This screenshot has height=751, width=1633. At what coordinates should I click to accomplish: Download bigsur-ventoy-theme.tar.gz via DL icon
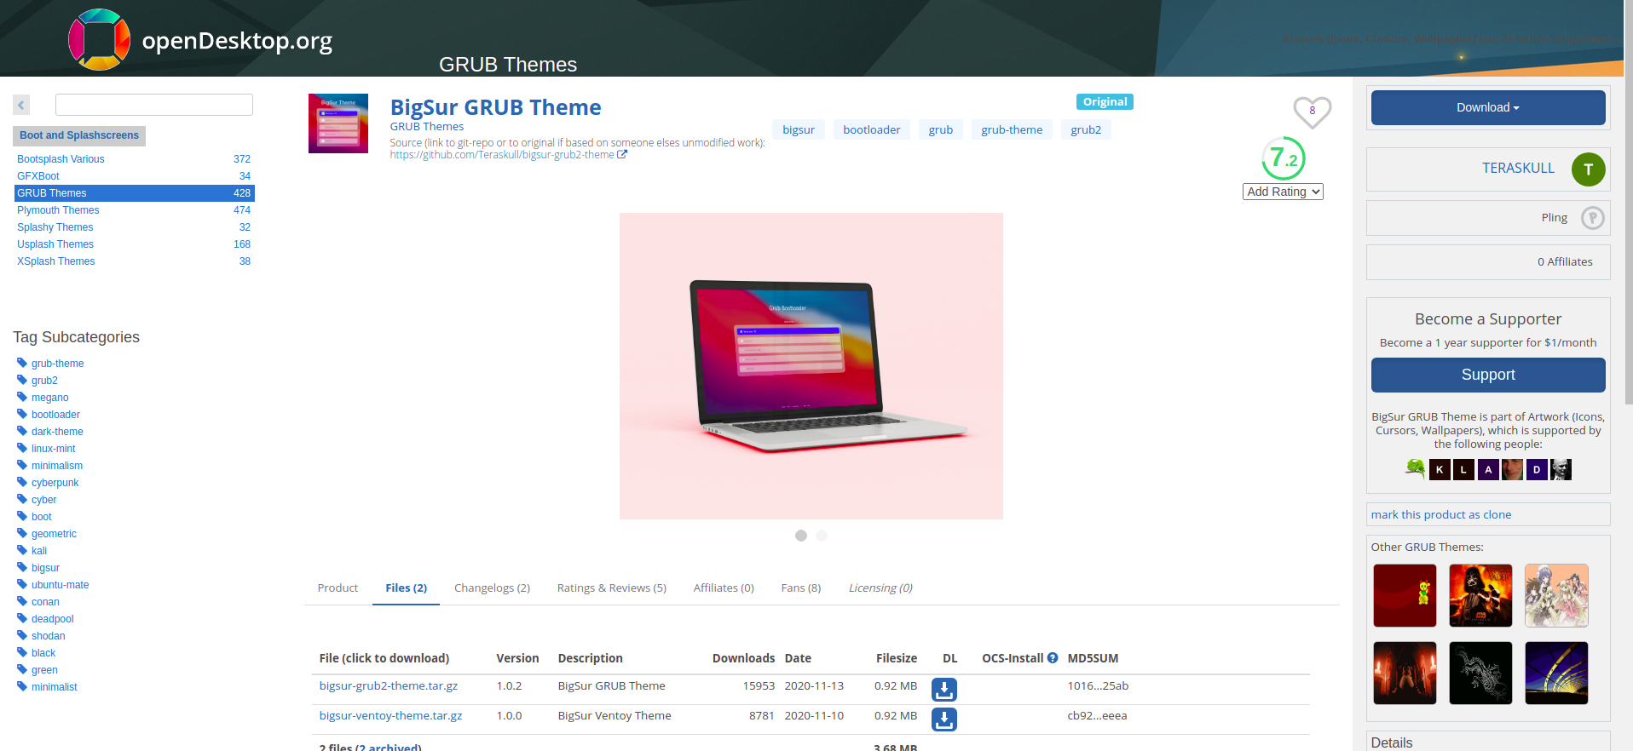pos(943,719)
